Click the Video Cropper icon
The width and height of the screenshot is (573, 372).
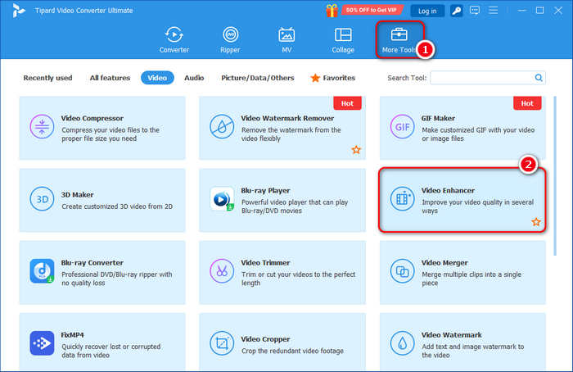222,343
